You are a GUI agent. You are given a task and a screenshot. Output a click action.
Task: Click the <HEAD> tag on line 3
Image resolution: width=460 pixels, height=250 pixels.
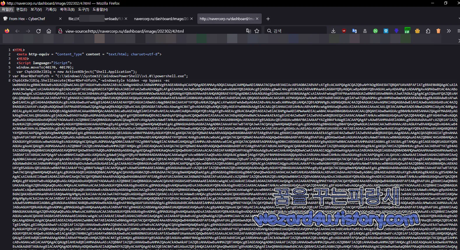pos(23,59)
